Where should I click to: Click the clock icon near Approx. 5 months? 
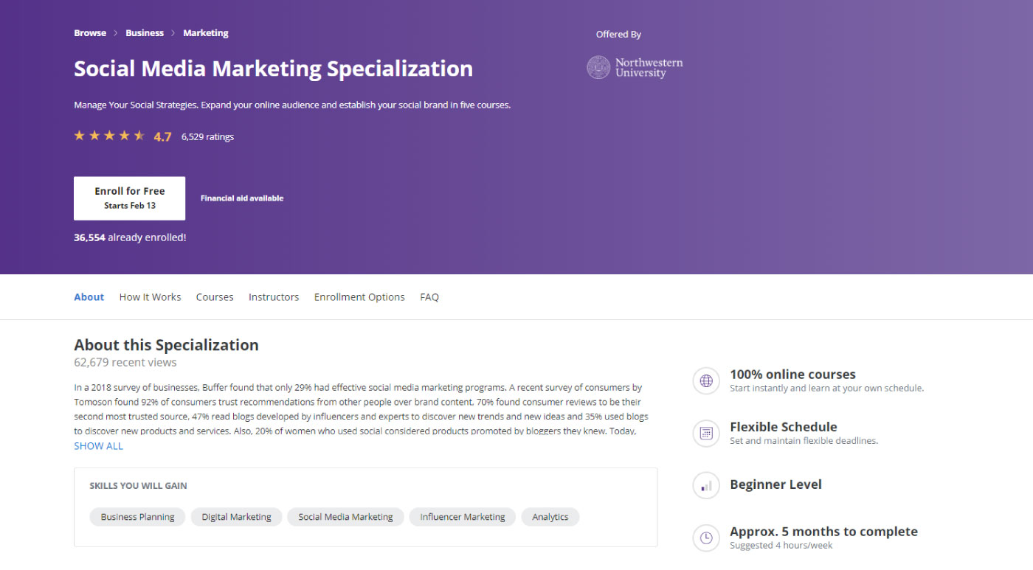click(706, 538)
